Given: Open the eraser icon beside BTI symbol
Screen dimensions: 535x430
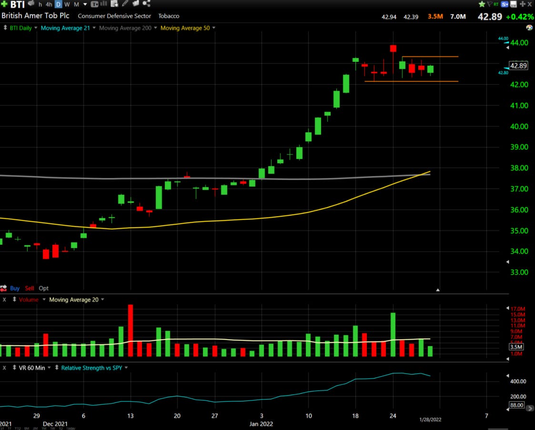Looking at the screenshot, I should click(31, 3).
